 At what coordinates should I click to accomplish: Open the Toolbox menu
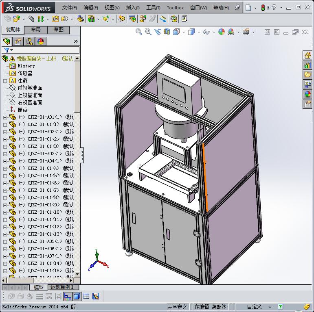coord(175,8)
